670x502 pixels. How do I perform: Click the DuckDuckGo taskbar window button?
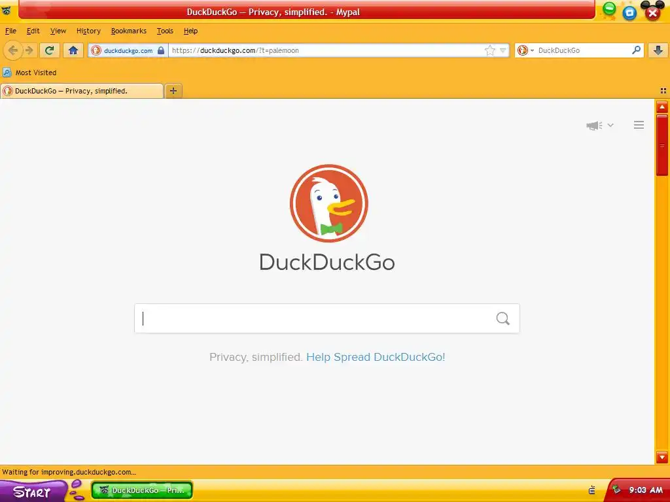(142, 490)
